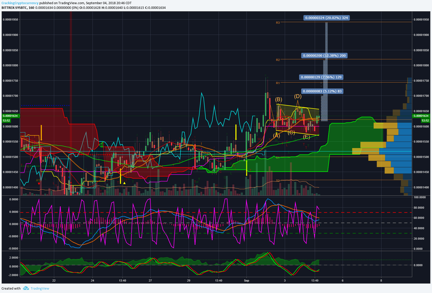
Task: Select the (E) wave label
Action: [306, 137]
